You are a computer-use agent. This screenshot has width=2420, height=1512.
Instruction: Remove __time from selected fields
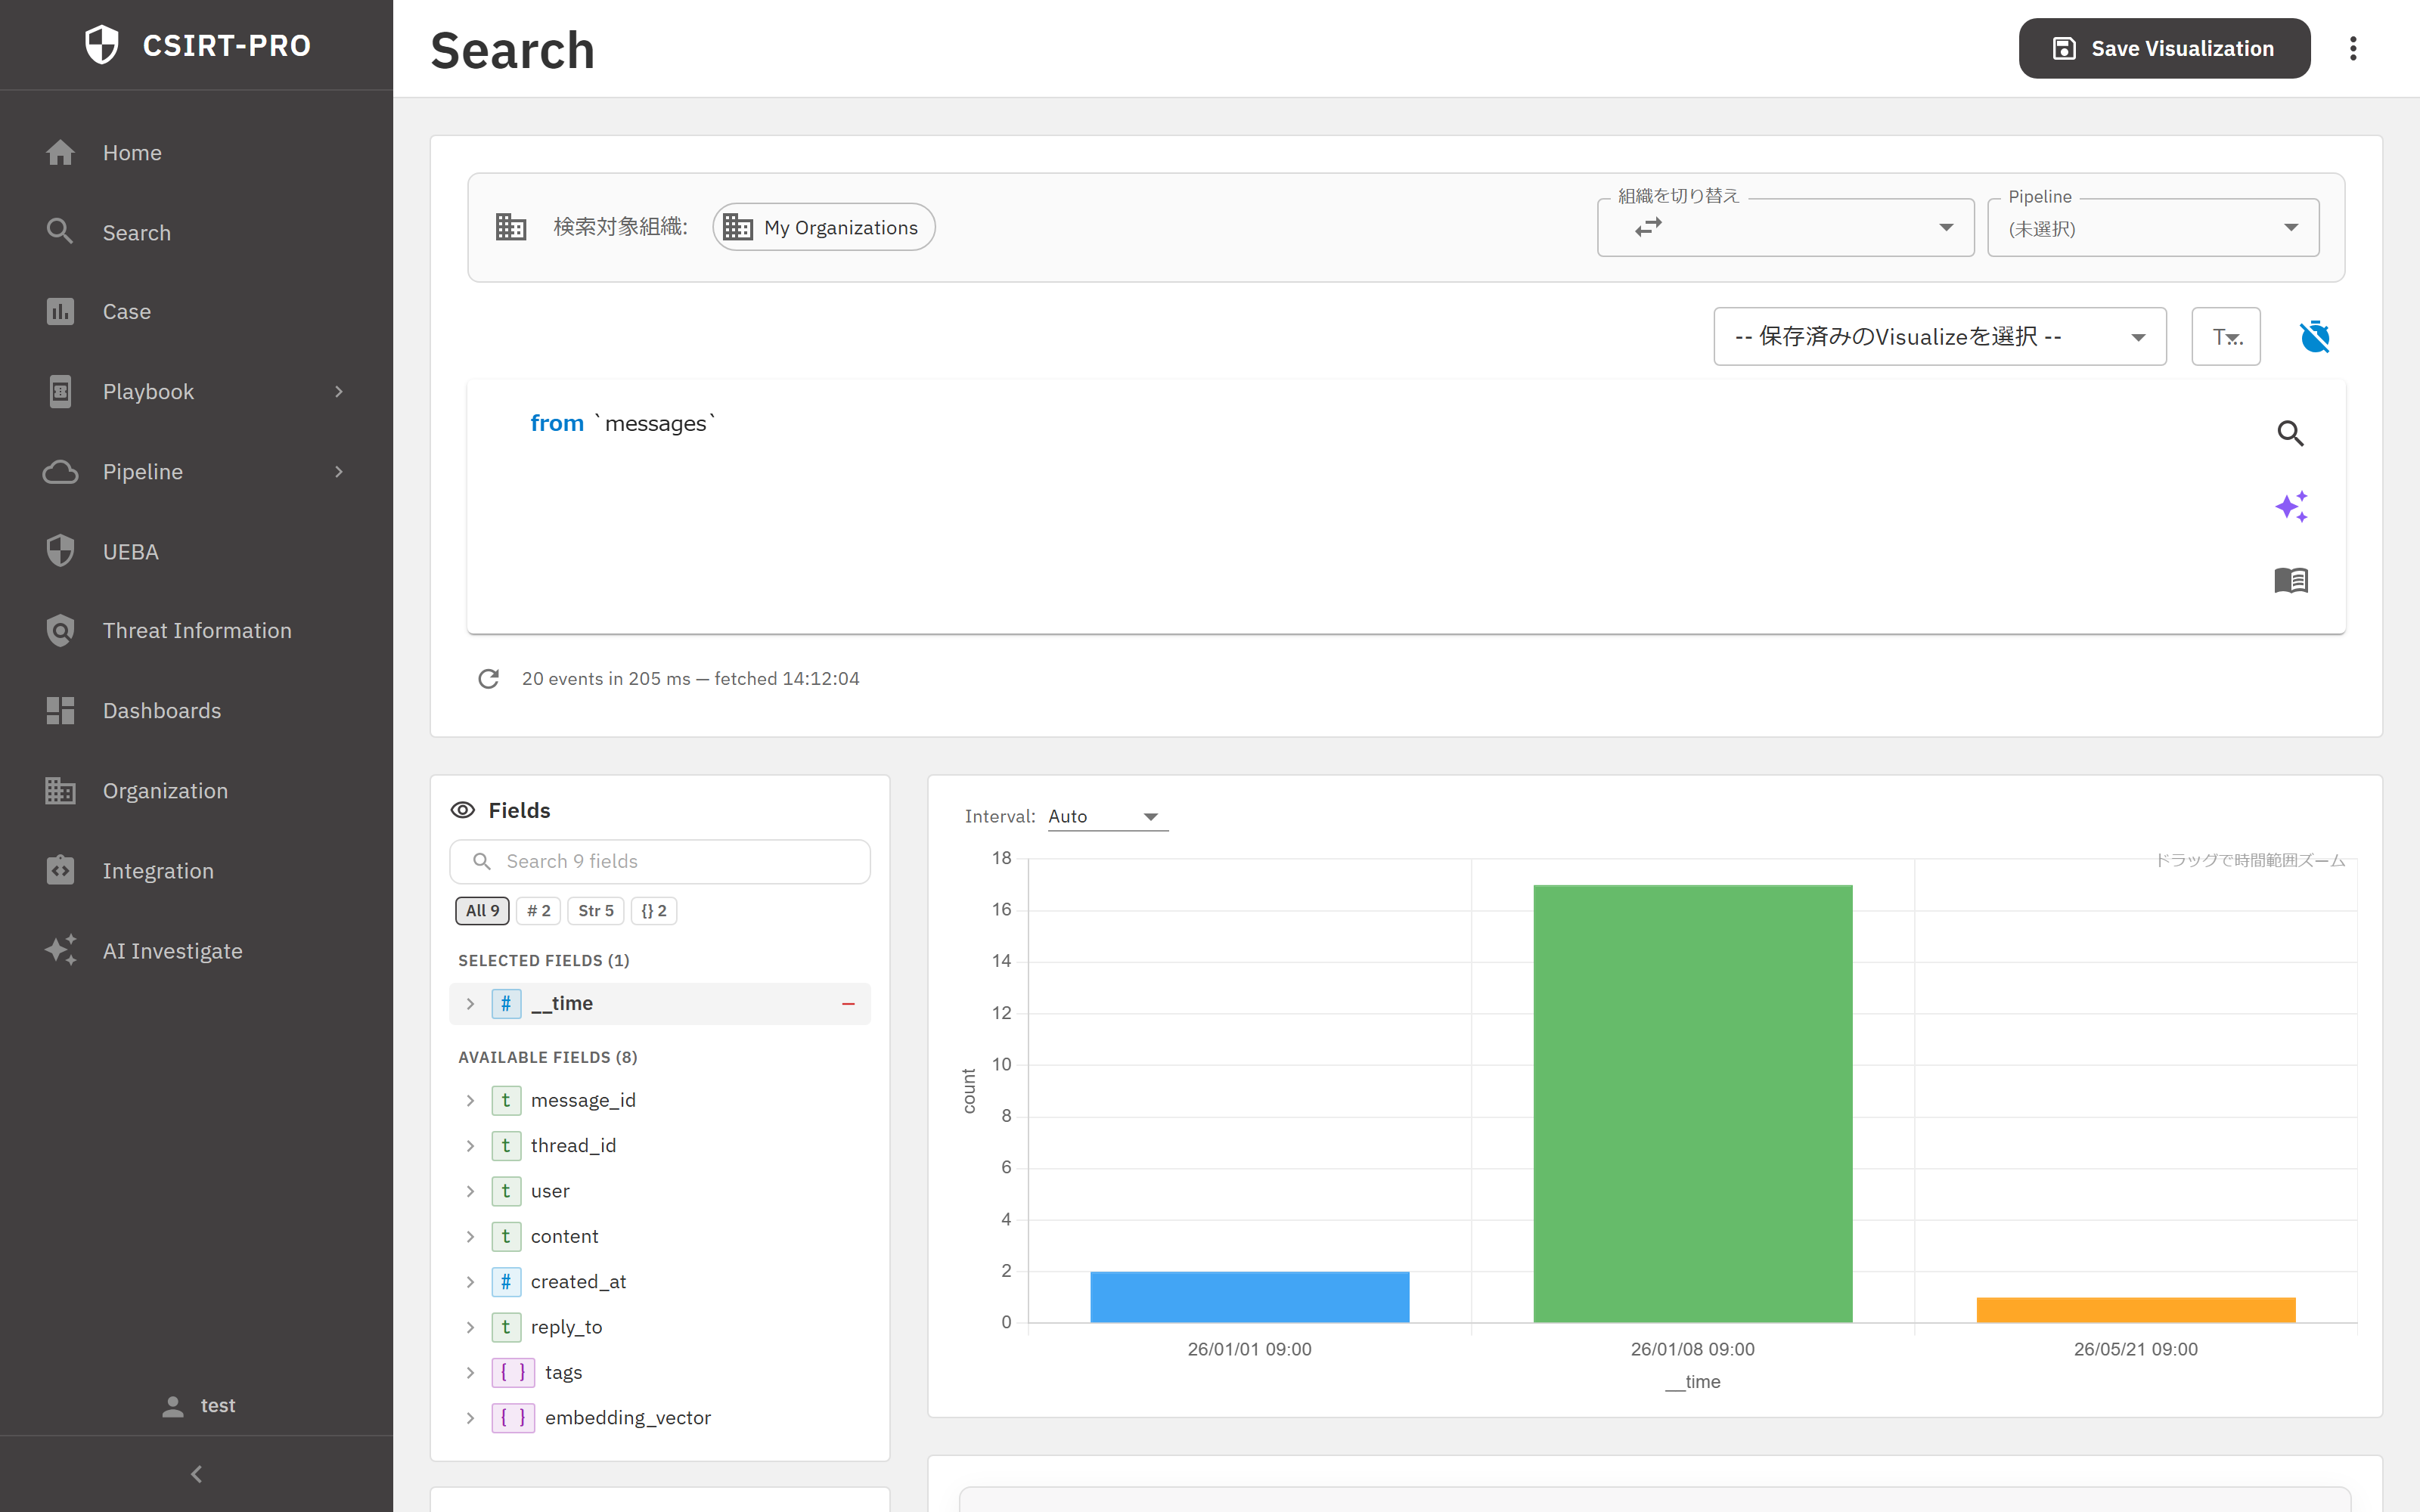point(848,1003)
